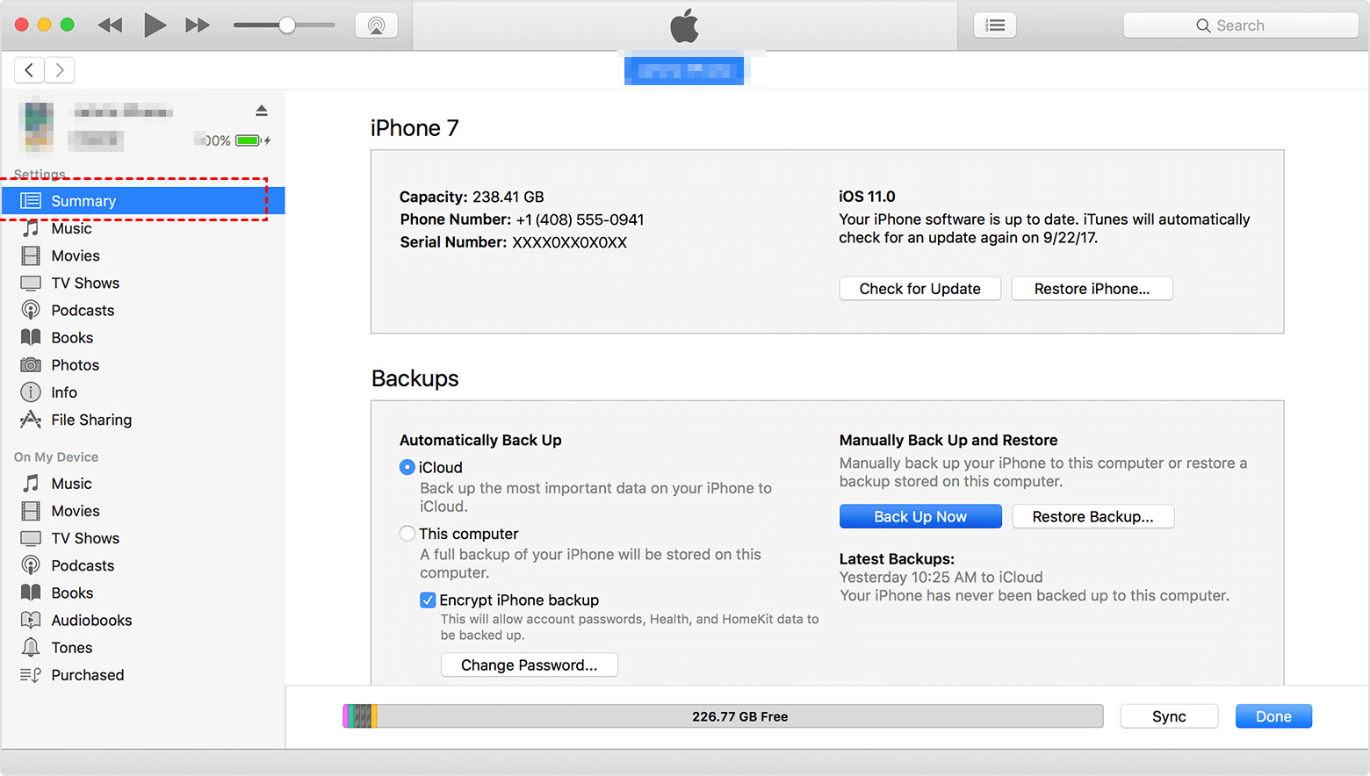The width and height of the screenshot is (1370, 776).
Task: Select the iCloud backup radio button
Action: coord(407,467)
